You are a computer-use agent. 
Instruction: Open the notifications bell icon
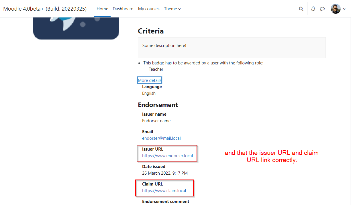pyautogui.click(x=313, y=9)
